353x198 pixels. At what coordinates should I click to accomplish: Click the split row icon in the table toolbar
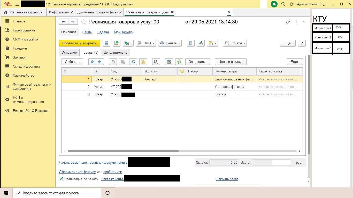133,62
